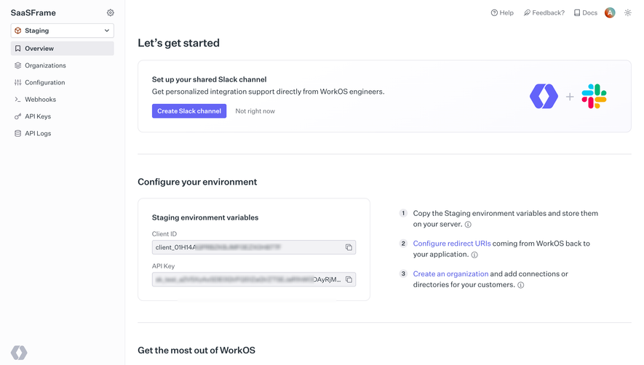
Task: Click the Webhooks terminal icon
Action: pos(17,100)
